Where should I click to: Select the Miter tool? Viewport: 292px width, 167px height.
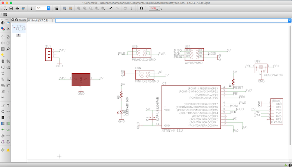point(8,86)
